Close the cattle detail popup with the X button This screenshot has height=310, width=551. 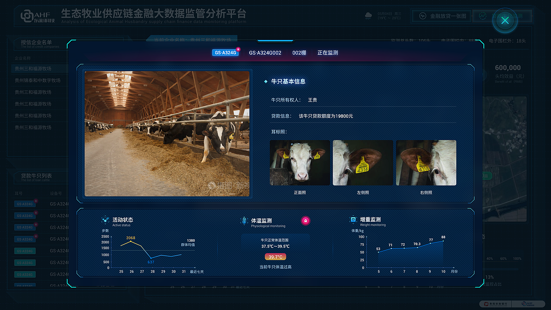click(x=505, y=20)
